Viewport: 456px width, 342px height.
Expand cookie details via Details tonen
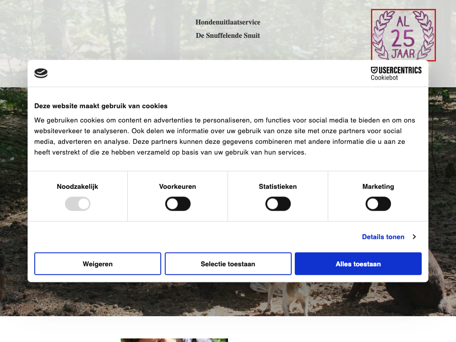point(383,237)
